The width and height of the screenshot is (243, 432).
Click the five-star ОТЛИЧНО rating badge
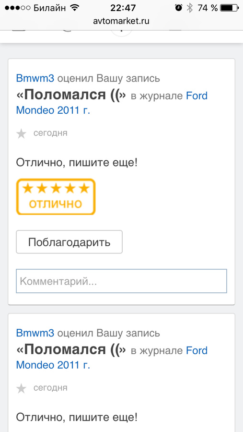click(x=56, y=196)
